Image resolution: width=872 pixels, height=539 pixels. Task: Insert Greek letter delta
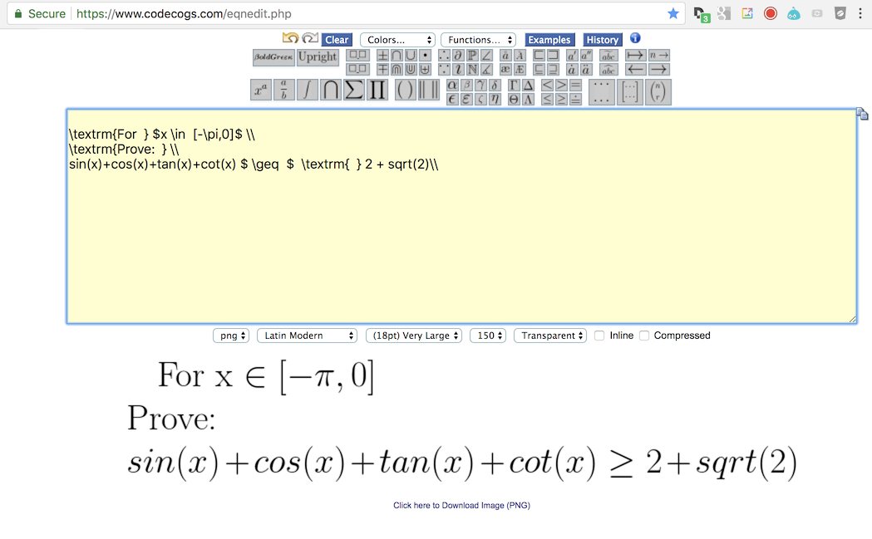tap(495, 85)
